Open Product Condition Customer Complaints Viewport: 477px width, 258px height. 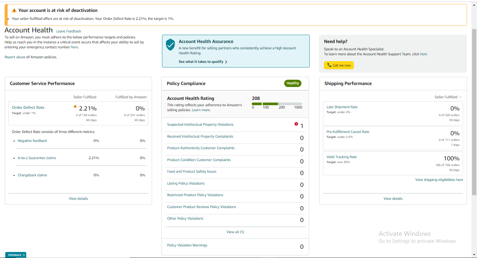pyautogui.click(x=199, y=160)
